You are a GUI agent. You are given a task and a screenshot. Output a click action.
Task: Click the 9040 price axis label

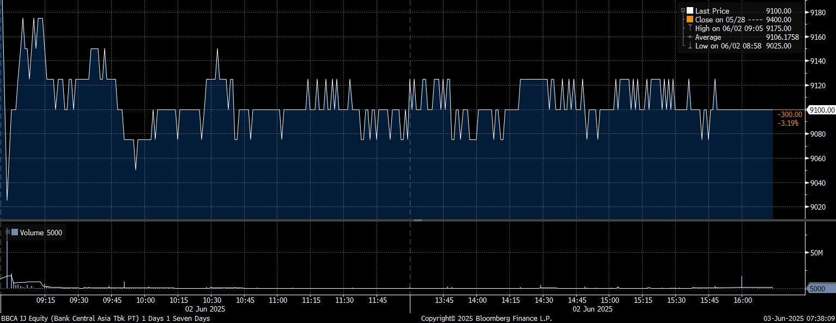(819, 183)
